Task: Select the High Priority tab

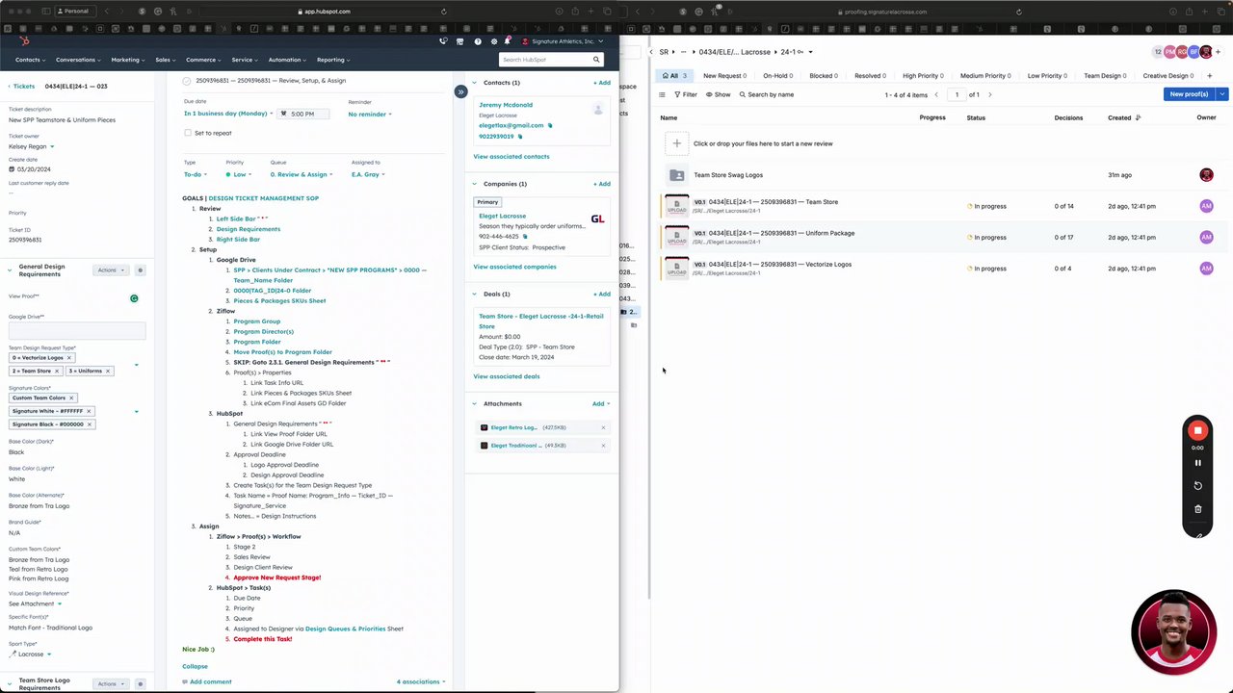Action: point(923,75)
